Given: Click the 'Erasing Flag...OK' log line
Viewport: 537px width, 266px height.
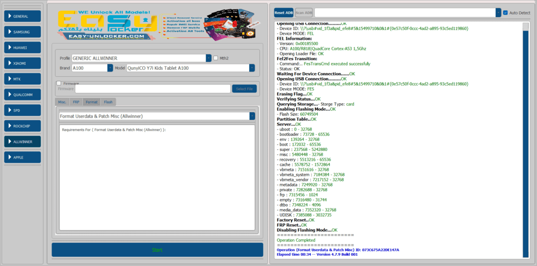Looking at the screenshot, I should tap(294, 94).
